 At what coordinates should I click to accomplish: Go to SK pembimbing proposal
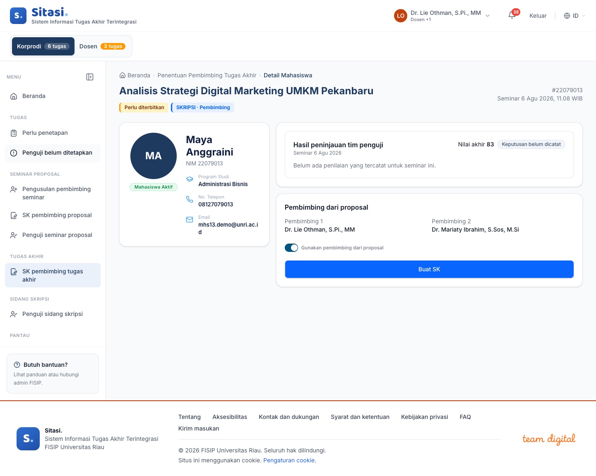point(53,215)
